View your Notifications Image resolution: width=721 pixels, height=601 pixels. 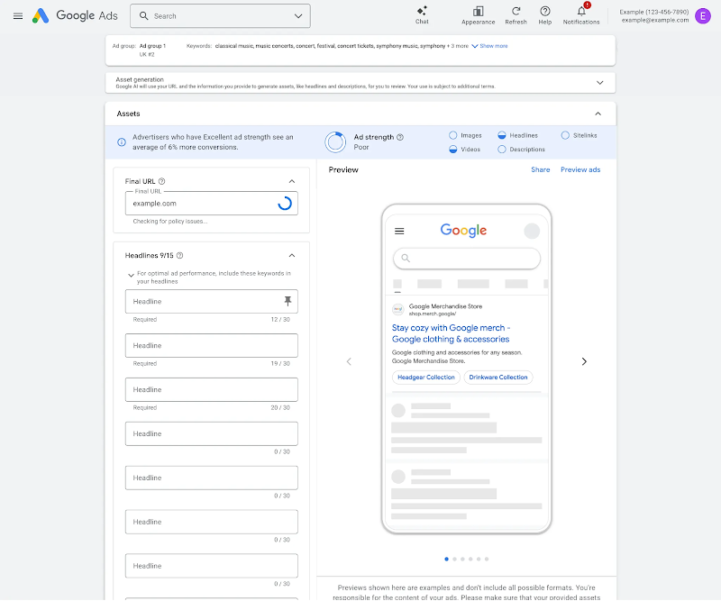click(x=581, y=14)
